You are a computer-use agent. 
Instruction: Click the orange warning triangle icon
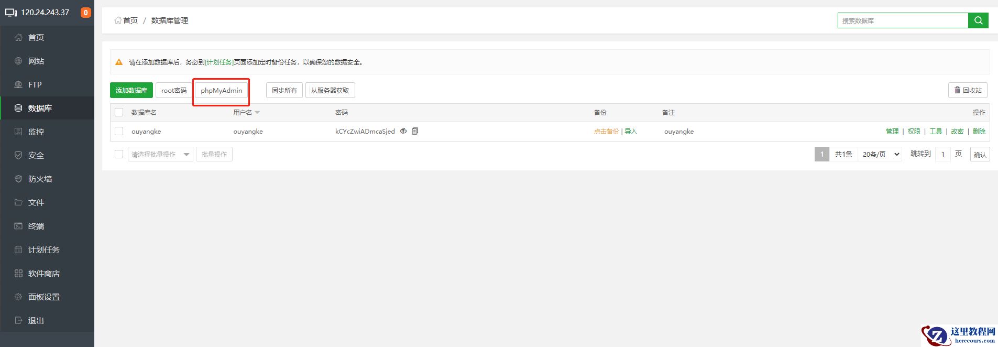pyautogui.click(x=119, y=62)
